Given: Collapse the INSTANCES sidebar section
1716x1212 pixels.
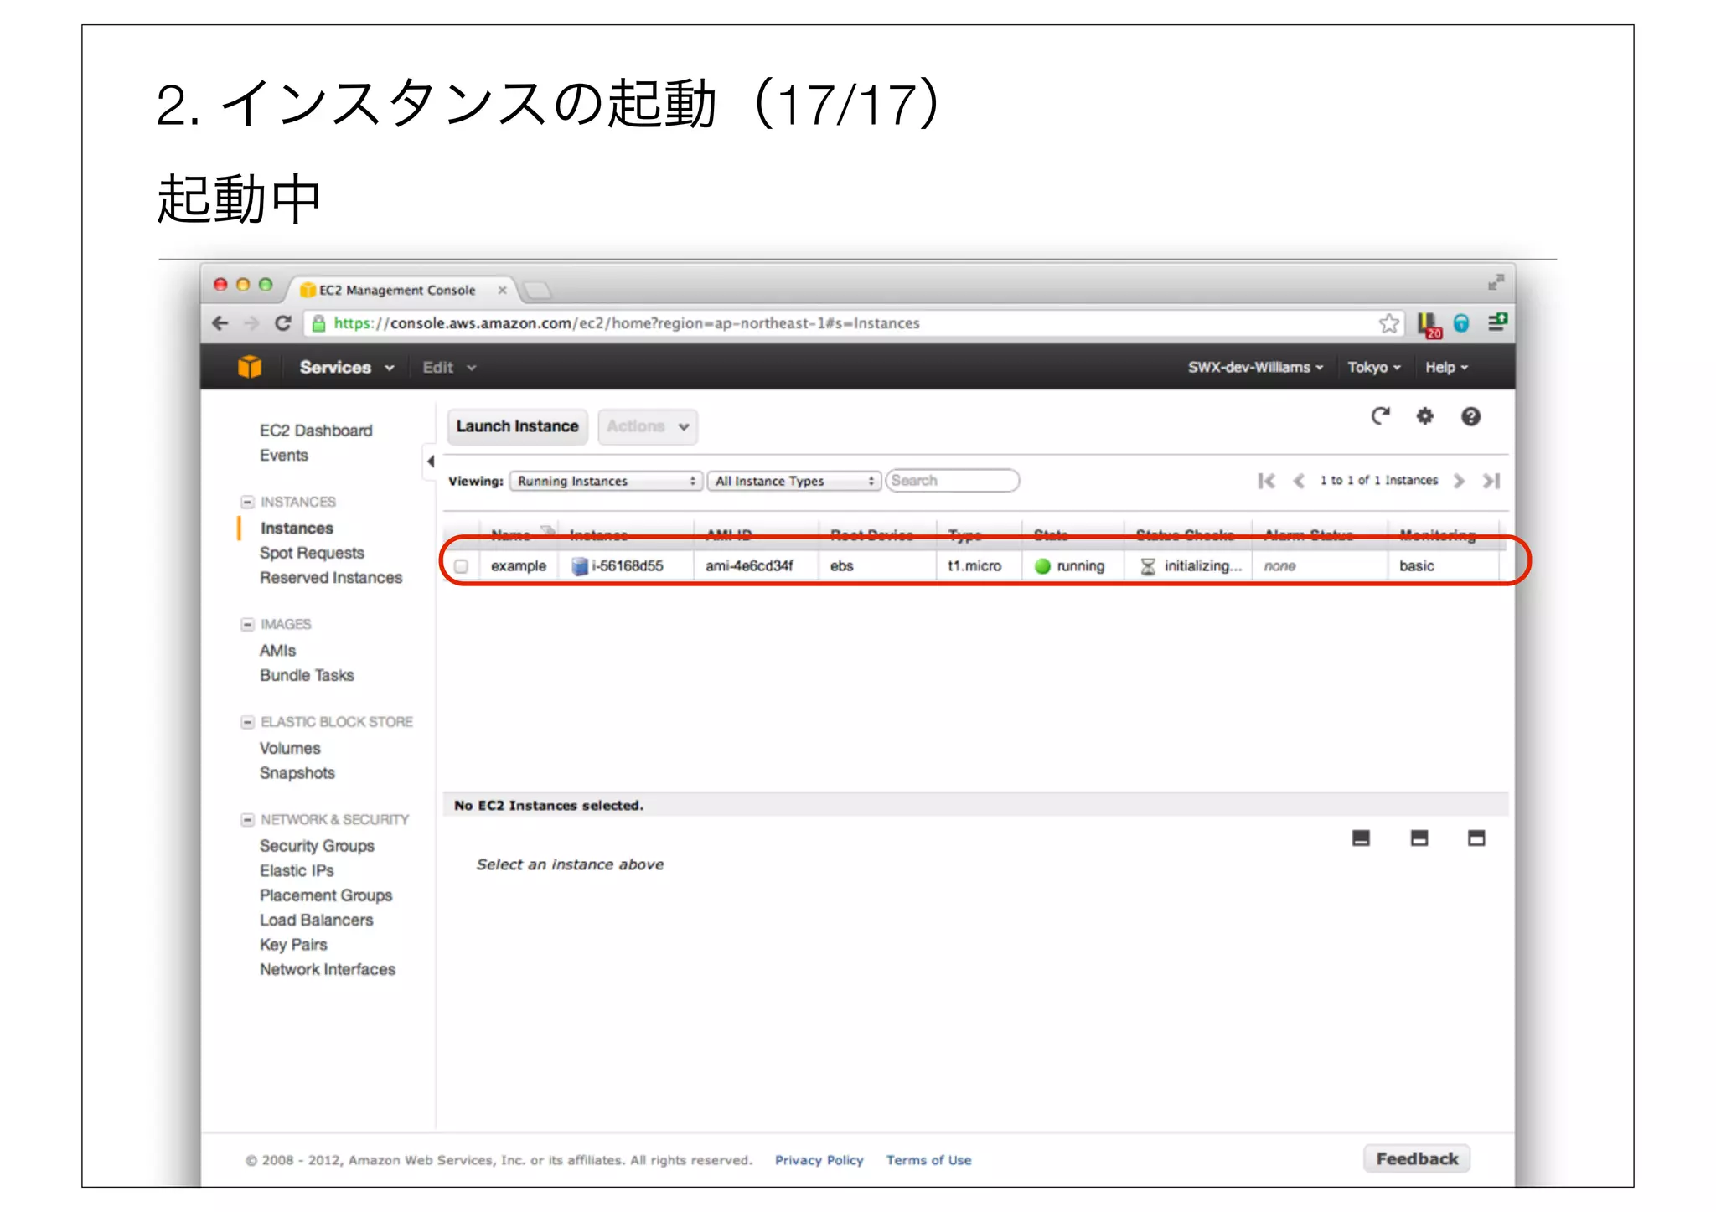Looking at the screenshot, I should [x=247, y=502].
